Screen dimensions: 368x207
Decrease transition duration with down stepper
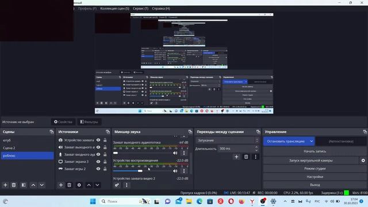click(x=256, y=150)
